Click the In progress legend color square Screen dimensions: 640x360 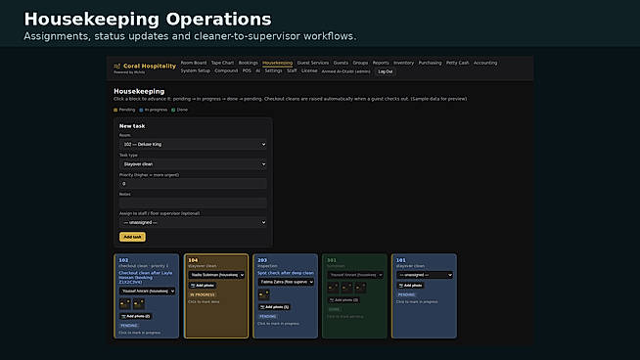[141, 110]
